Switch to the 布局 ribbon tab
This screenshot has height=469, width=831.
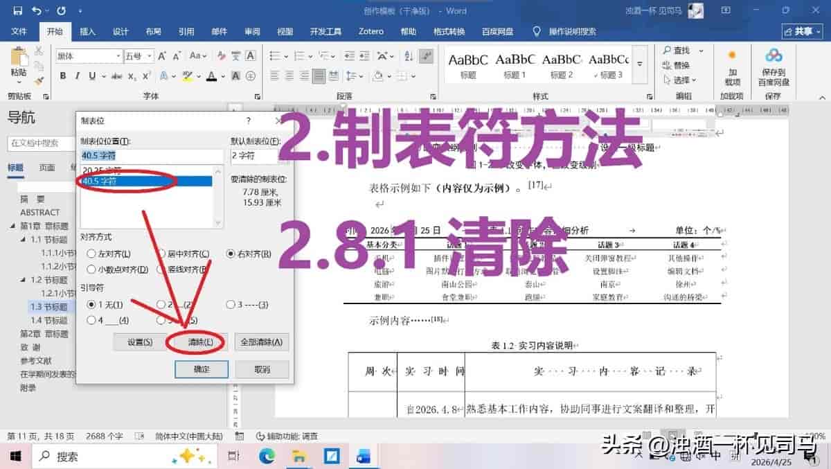point(153,32)
